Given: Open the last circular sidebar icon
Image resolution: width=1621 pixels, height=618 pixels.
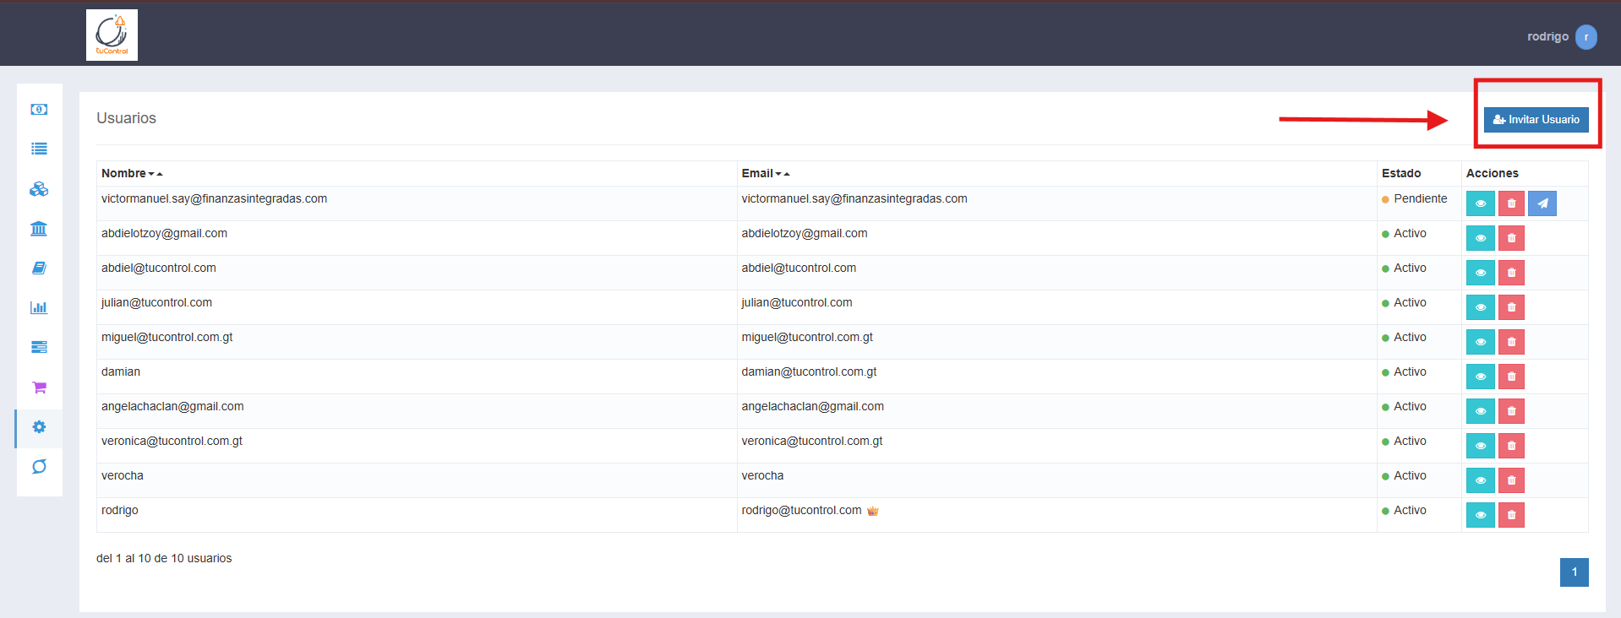Looking at the screenshot, I should tap(39, 467).
